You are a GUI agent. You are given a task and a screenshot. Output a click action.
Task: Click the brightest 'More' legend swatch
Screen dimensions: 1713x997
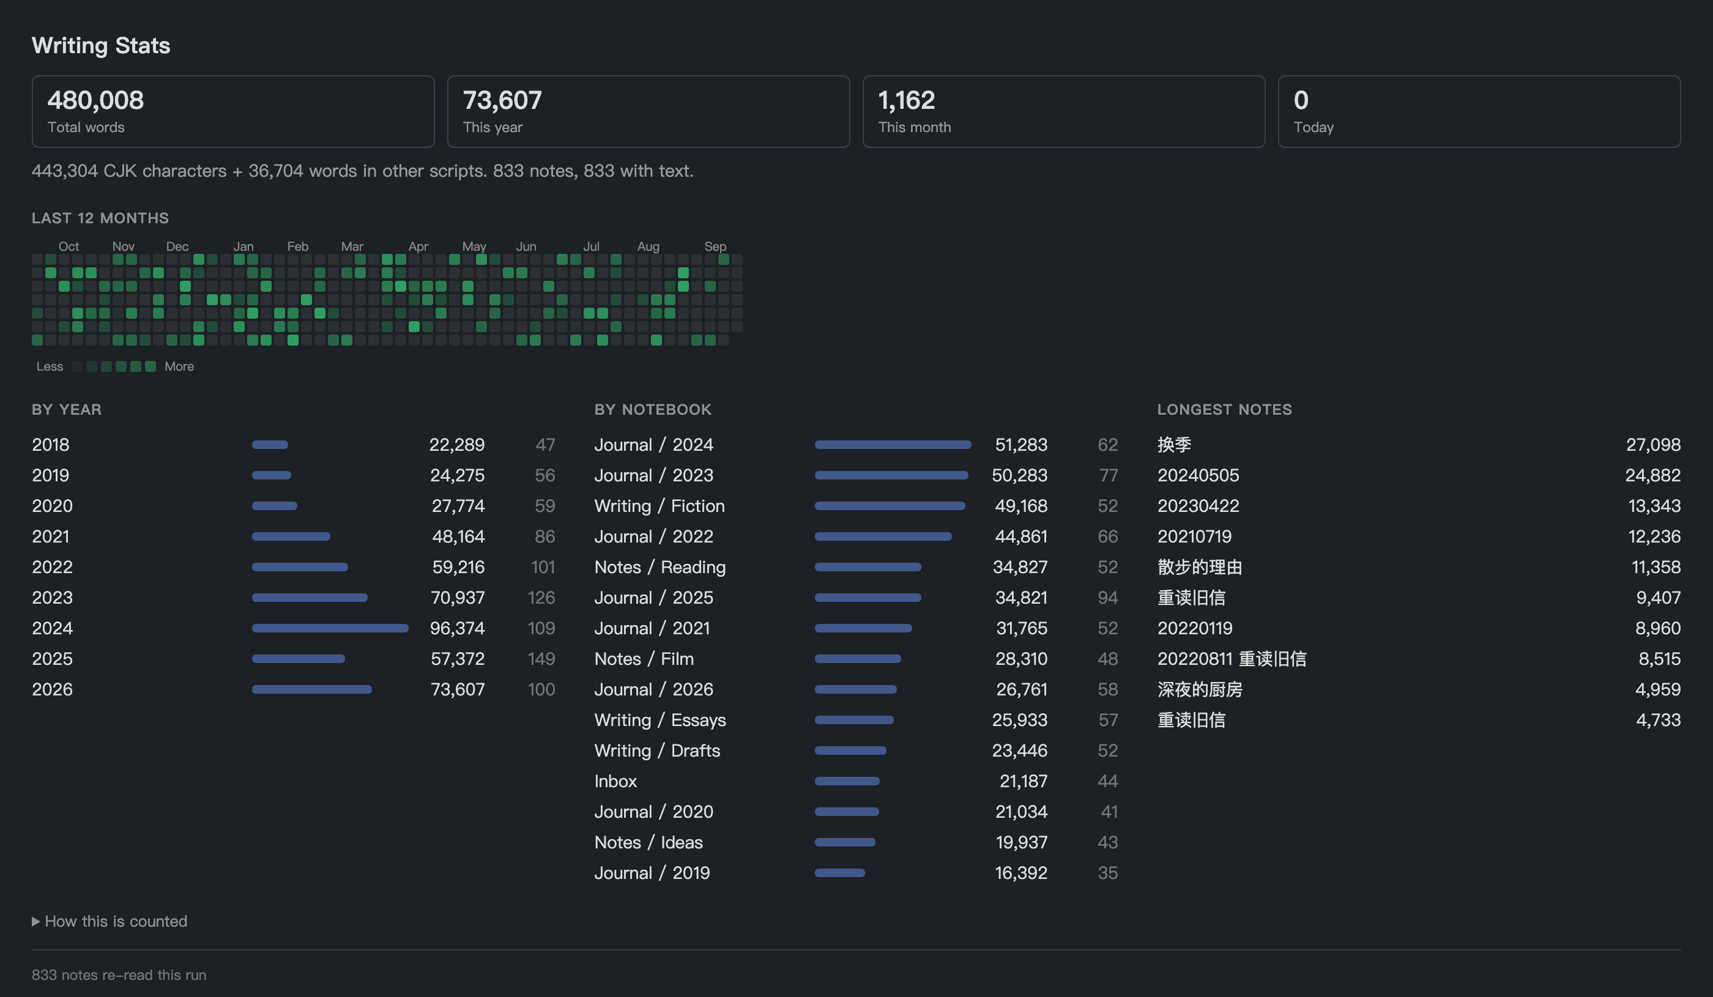coord(150,366)
